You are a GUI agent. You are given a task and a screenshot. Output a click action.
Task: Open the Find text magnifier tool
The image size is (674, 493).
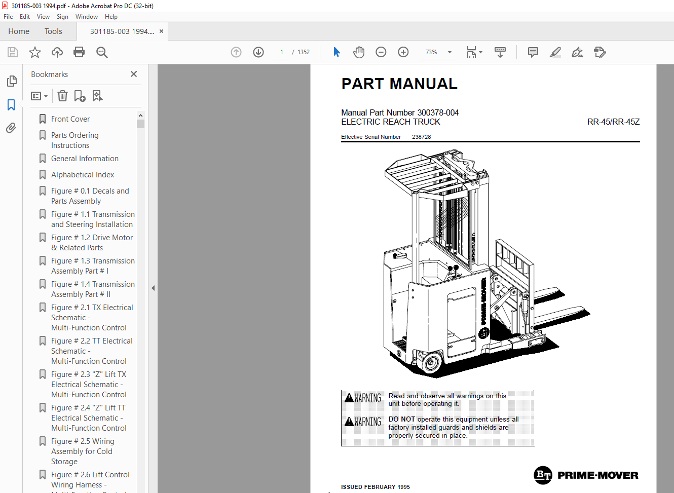[102, 52]
